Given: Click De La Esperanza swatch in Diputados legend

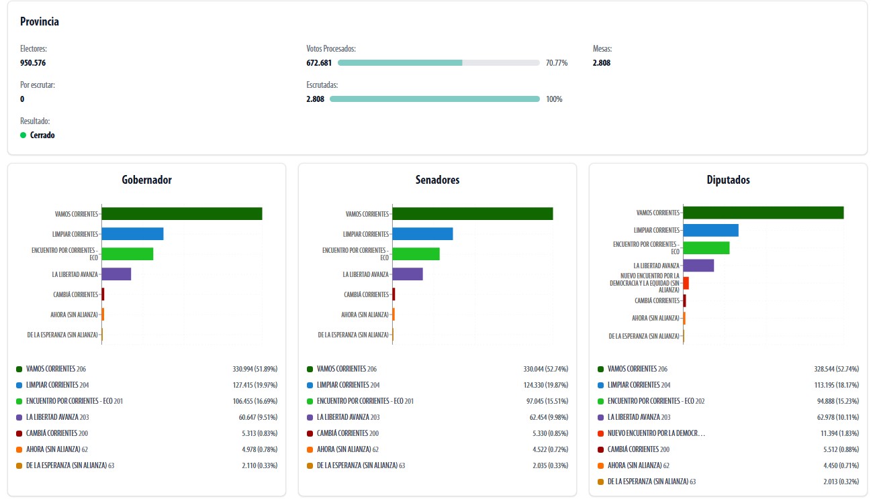Looking at the screenshot, I should 601,482.
